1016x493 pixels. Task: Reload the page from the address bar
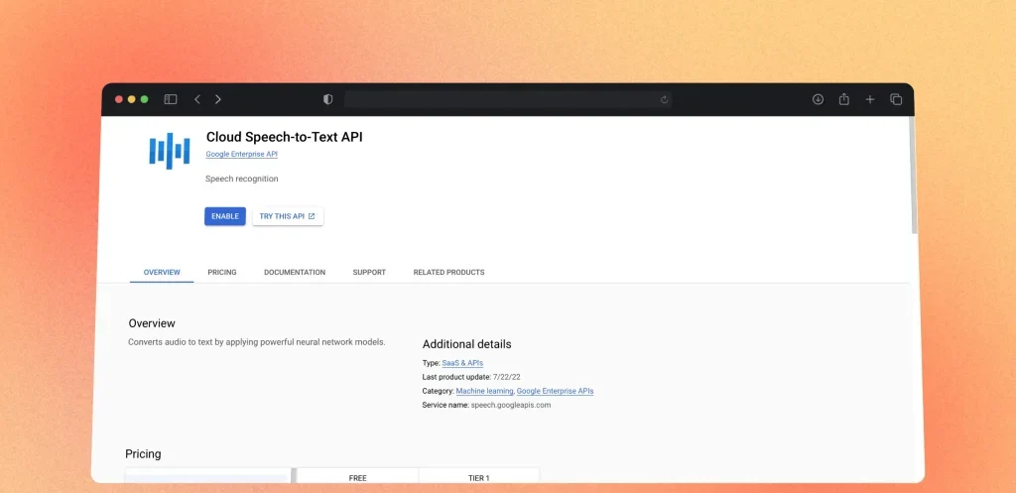664,99
